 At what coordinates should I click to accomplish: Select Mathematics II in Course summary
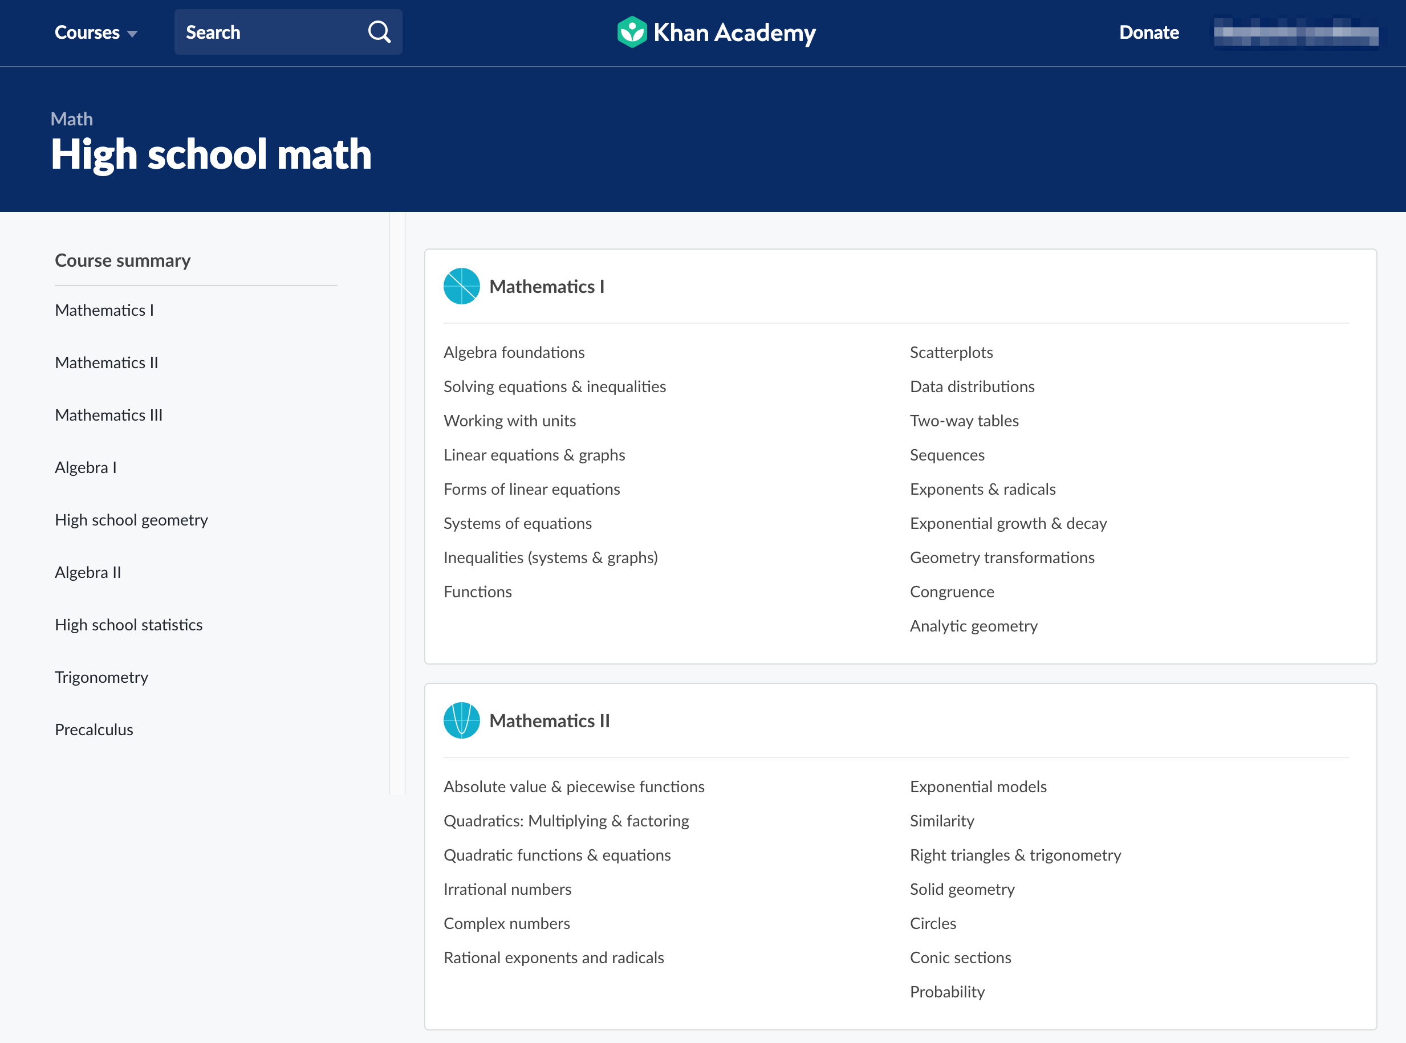coord(107,362)
